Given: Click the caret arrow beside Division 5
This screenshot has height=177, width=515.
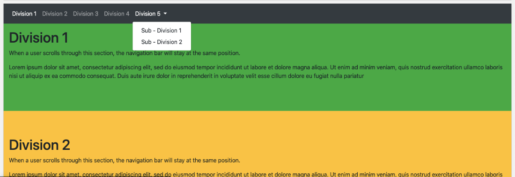Looking at the screenshot, I should [x=165, y=14].
